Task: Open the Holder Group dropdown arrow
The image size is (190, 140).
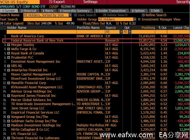Action: tap(135, 19)
